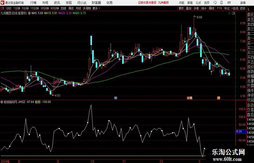The height and width of the screenshot is (163, 254).
Task: Expand the indicator dropdown before 股朋指标网
Action: coord(2,102)
